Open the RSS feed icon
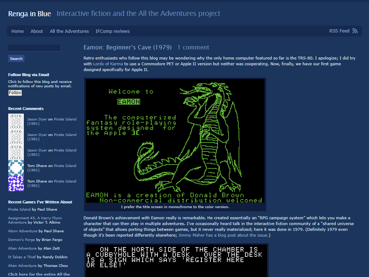369x277 pixels. 355,31
